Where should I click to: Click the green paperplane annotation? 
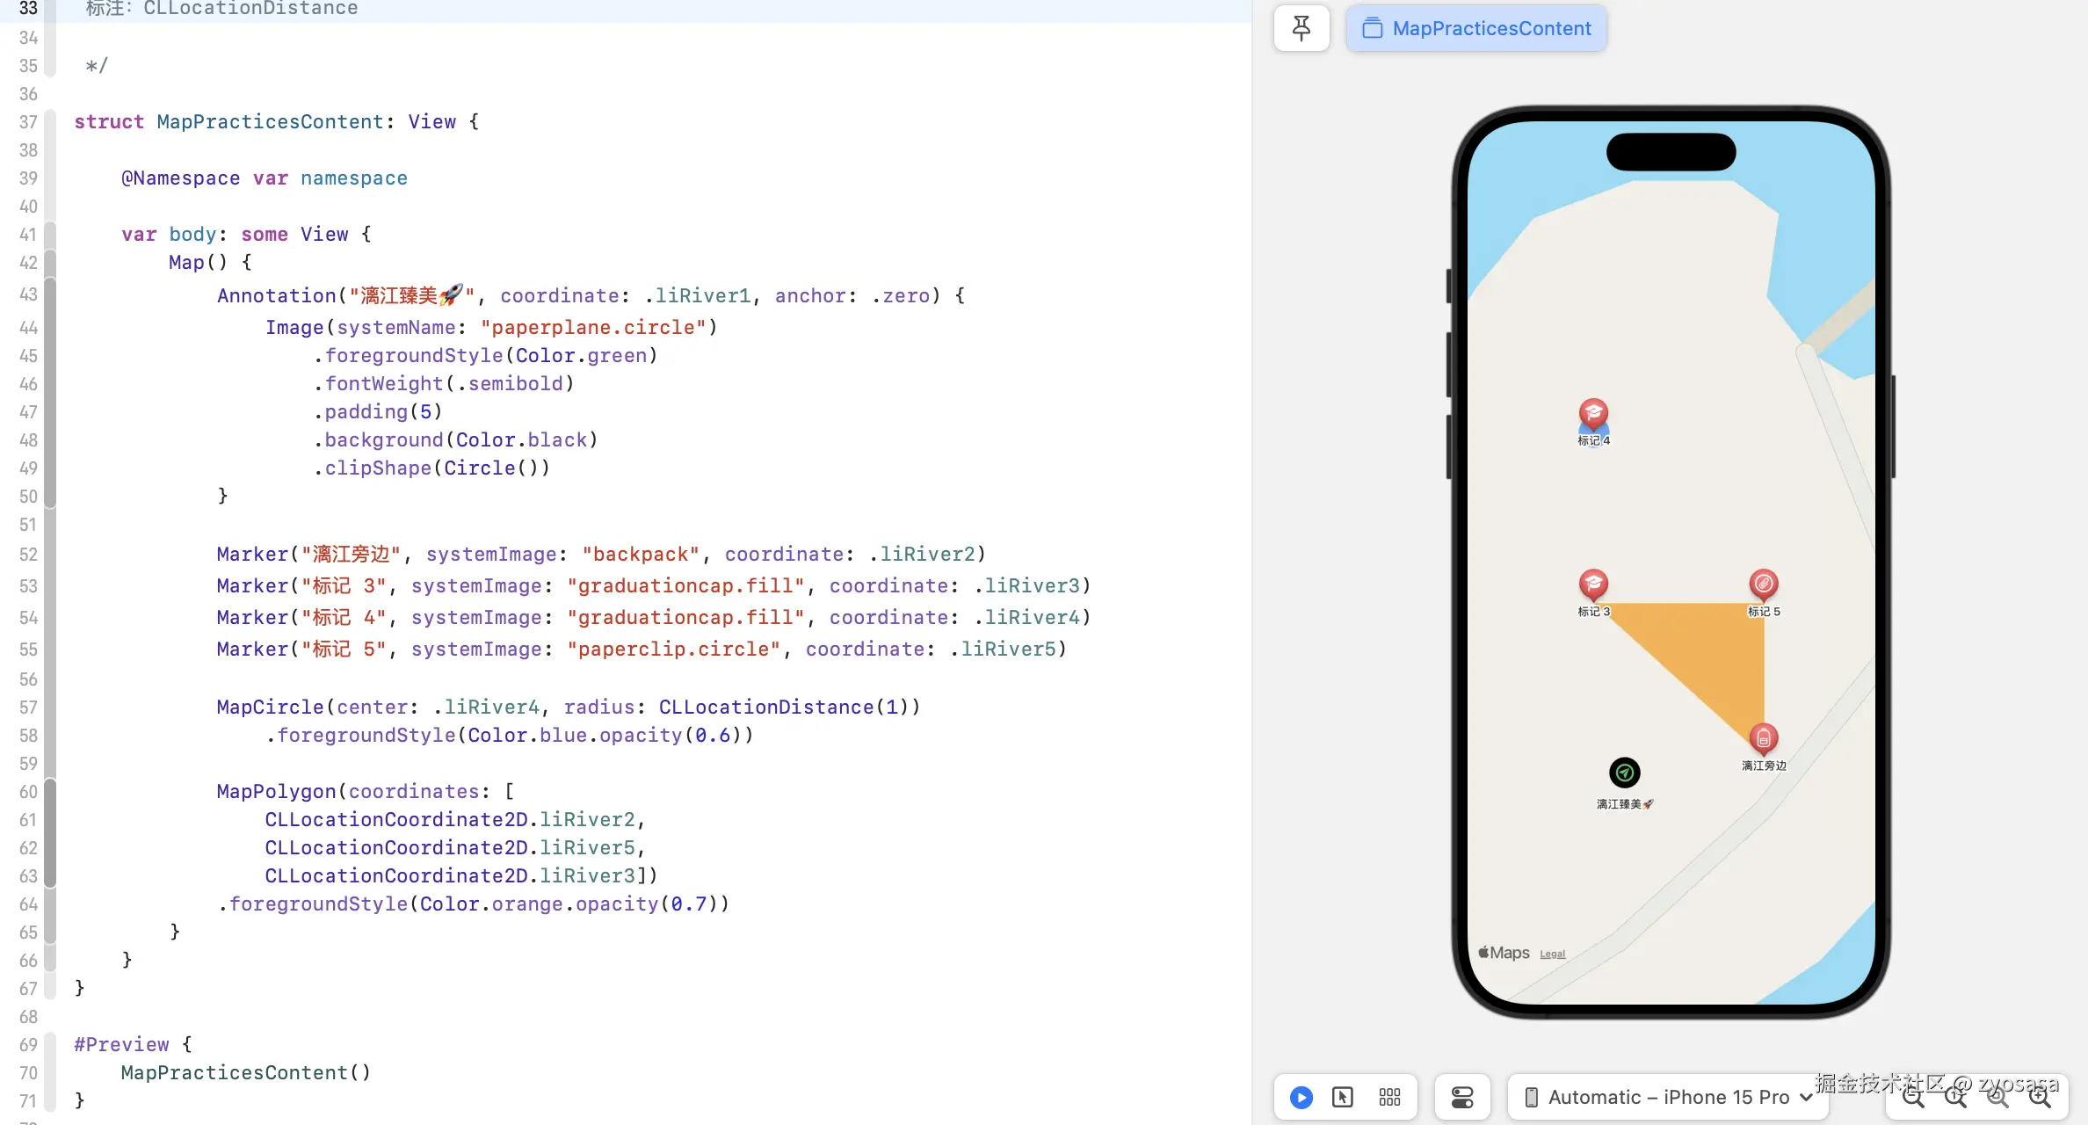(1625, 773)
